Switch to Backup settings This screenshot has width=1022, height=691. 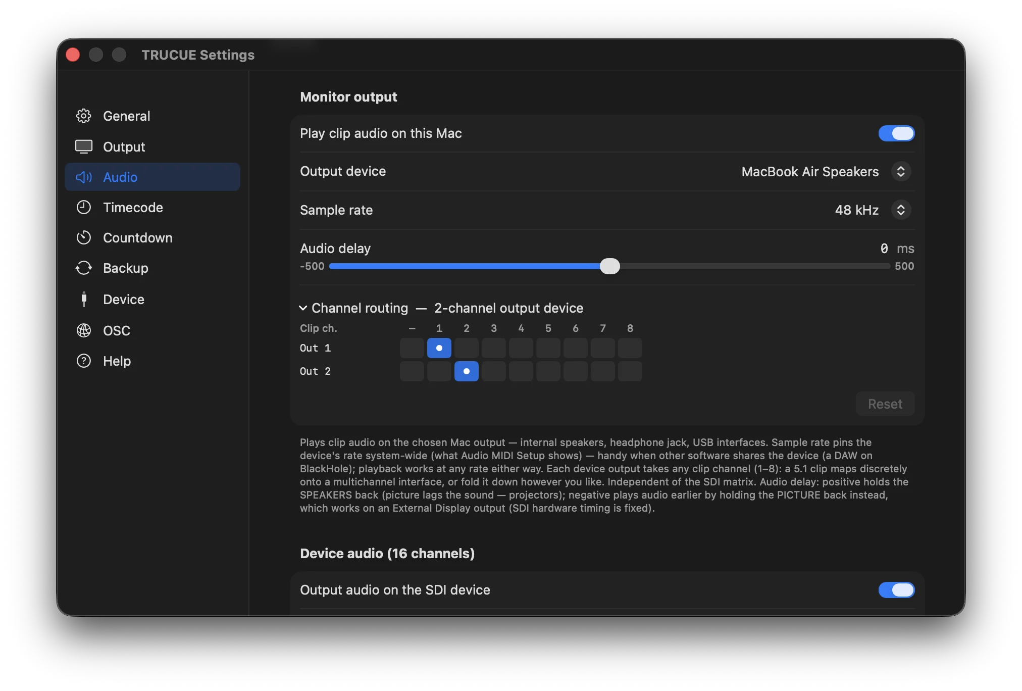(152, 268)
